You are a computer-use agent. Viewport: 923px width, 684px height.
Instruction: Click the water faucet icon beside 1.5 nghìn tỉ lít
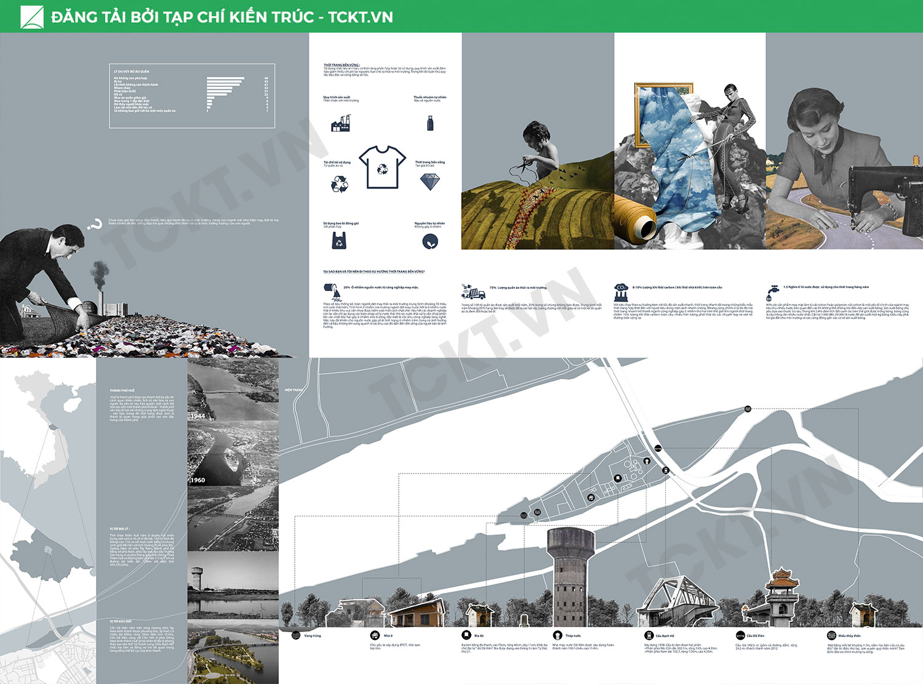tap(772, 292)
